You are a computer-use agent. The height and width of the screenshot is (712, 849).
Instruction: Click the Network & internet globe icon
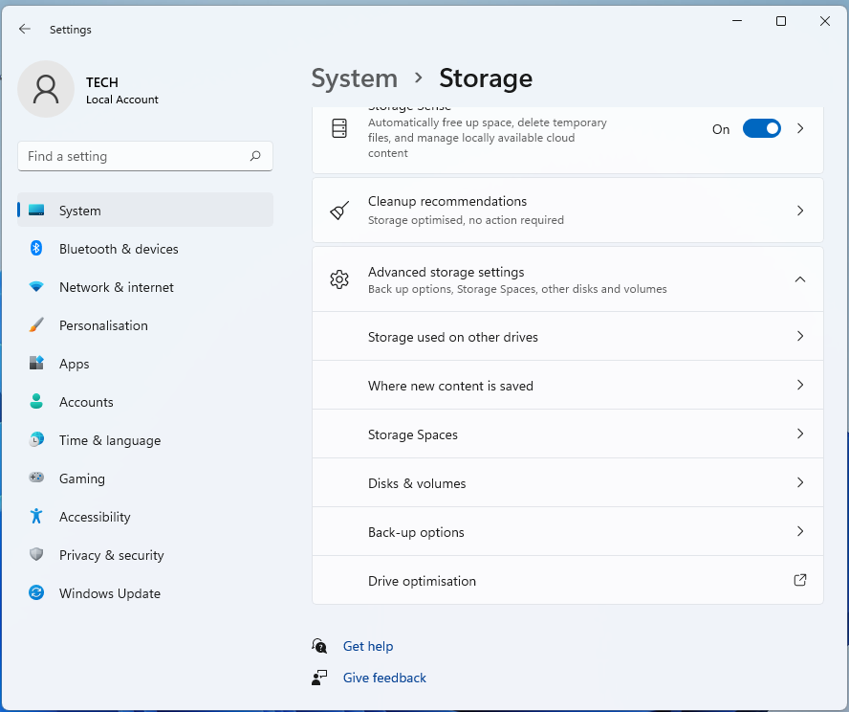pos(36,287)
